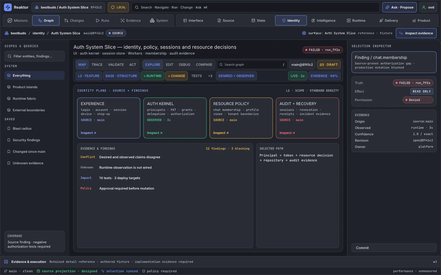
Task: Select the Runtime fabric scope
Action: coord(34,99)
